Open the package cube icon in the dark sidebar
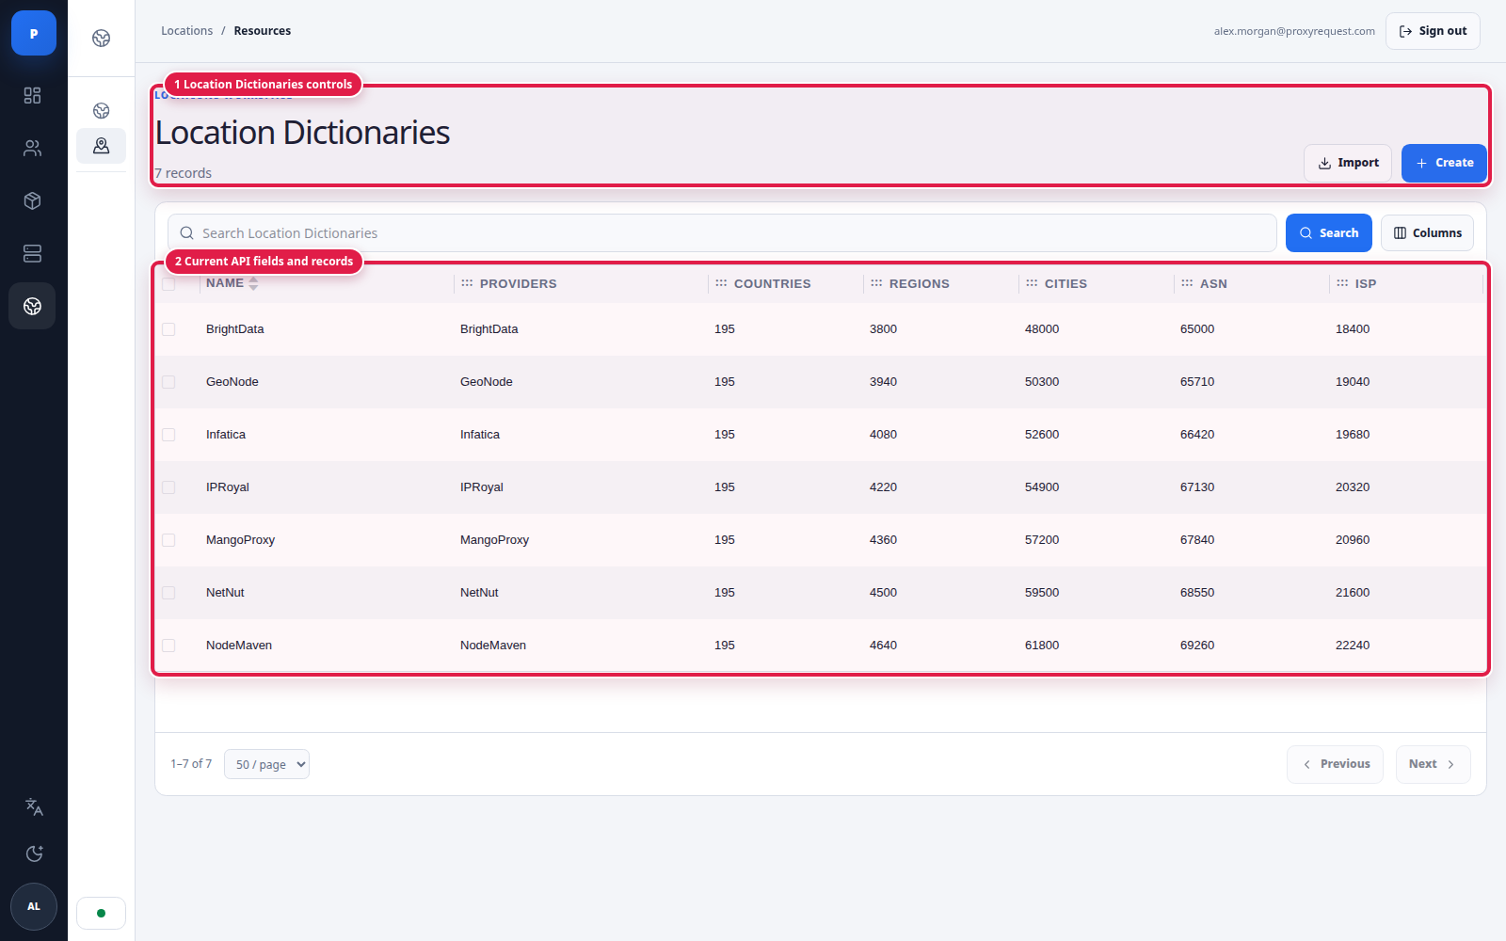The image size is (1506, 941). point(33,200)
